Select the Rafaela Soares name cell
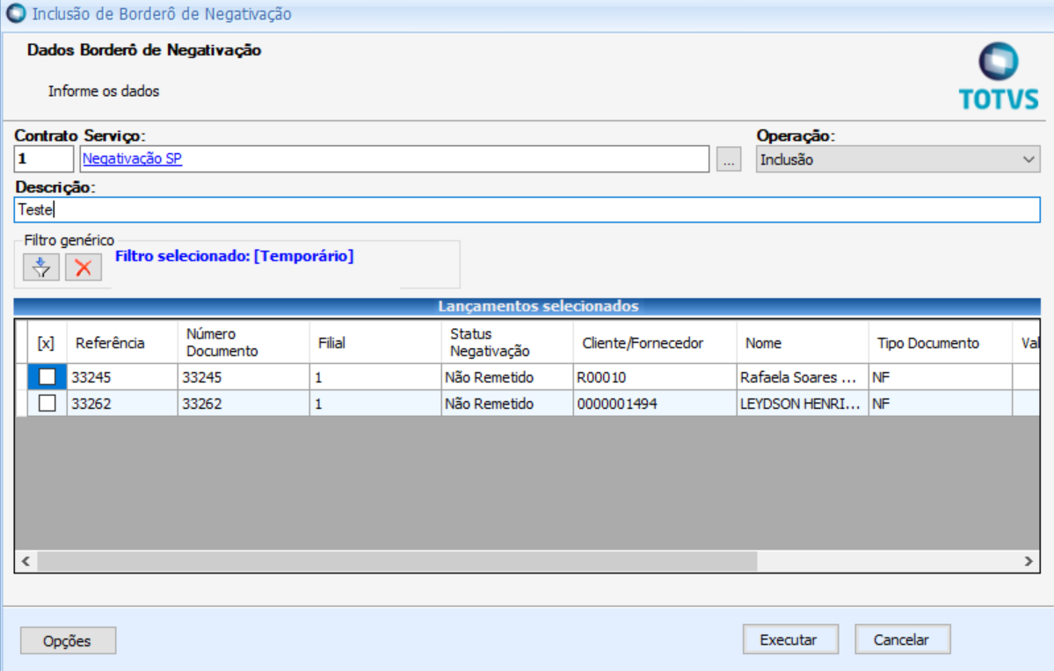The image size is (1054, 671). (x=803, y=377)
